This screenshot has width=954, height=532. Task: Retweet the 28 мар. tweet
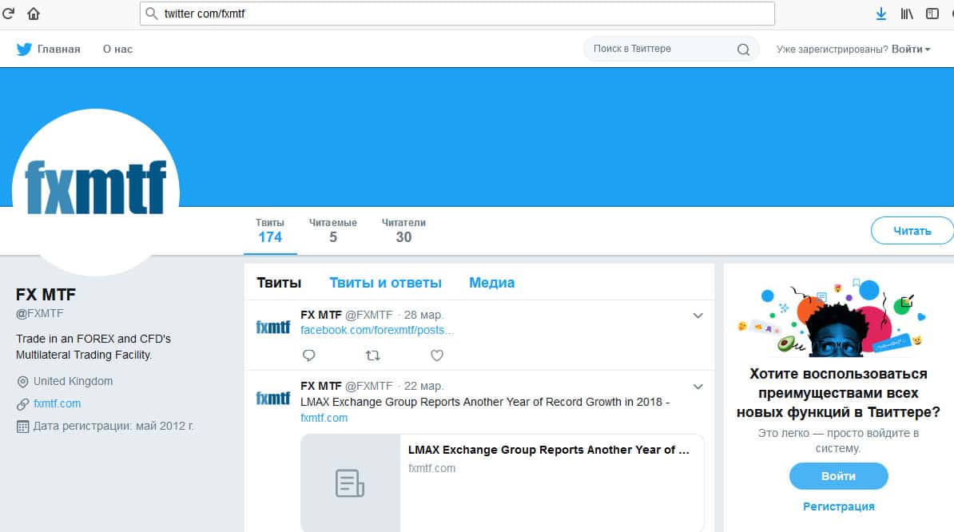coord(373,355)
